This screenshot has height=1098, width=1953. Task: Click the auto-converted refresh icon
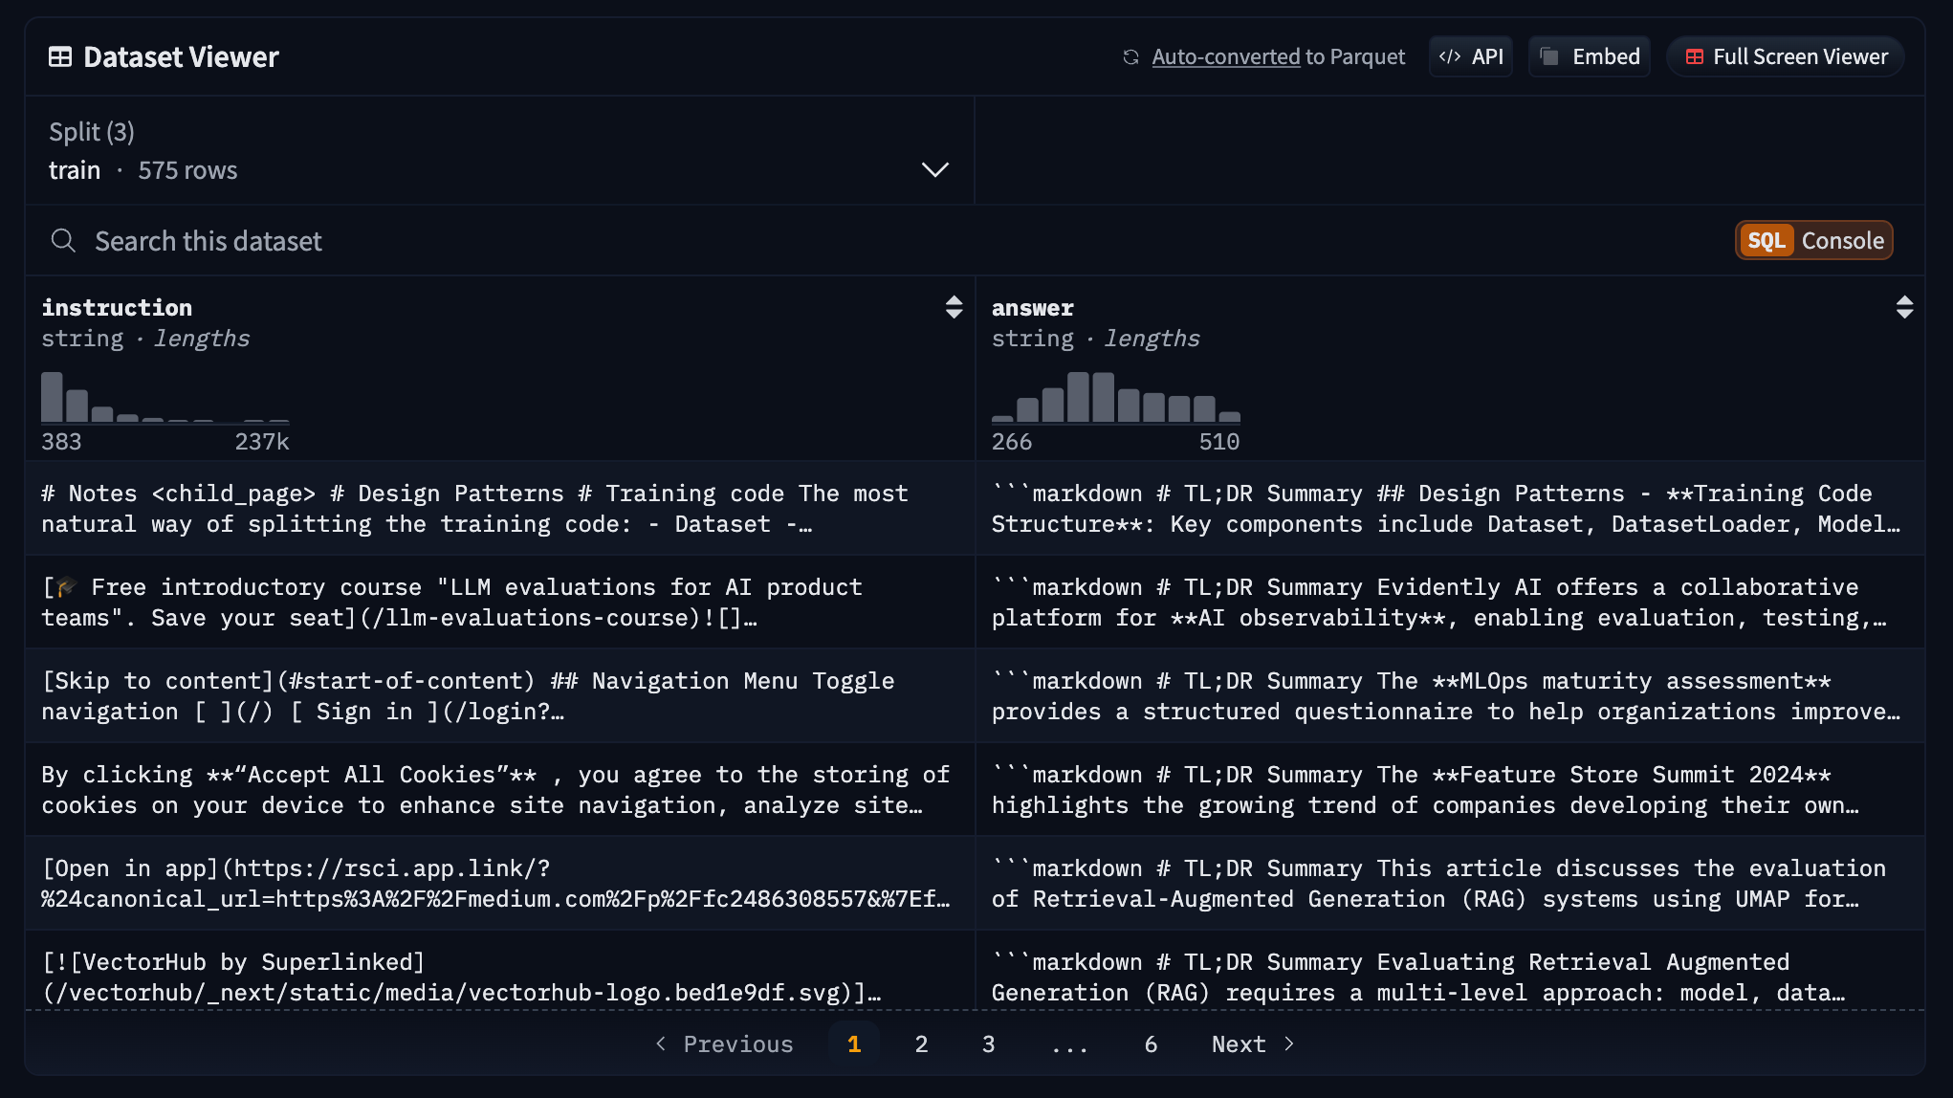1130,57
